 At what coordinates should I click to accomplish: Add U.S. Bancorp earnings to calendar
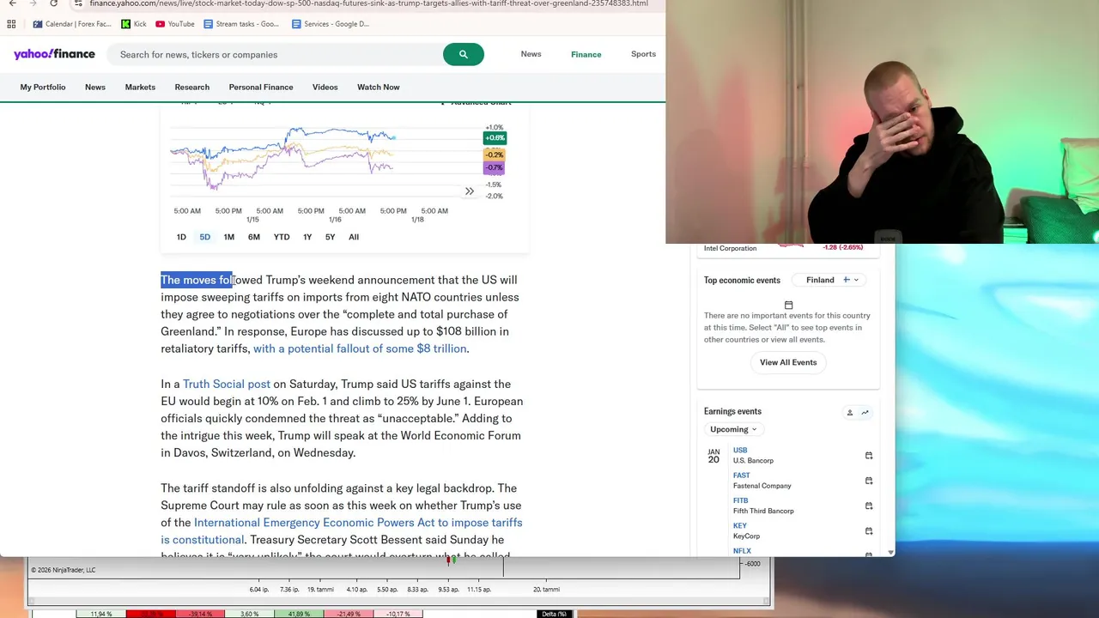[x=869, y=456]
